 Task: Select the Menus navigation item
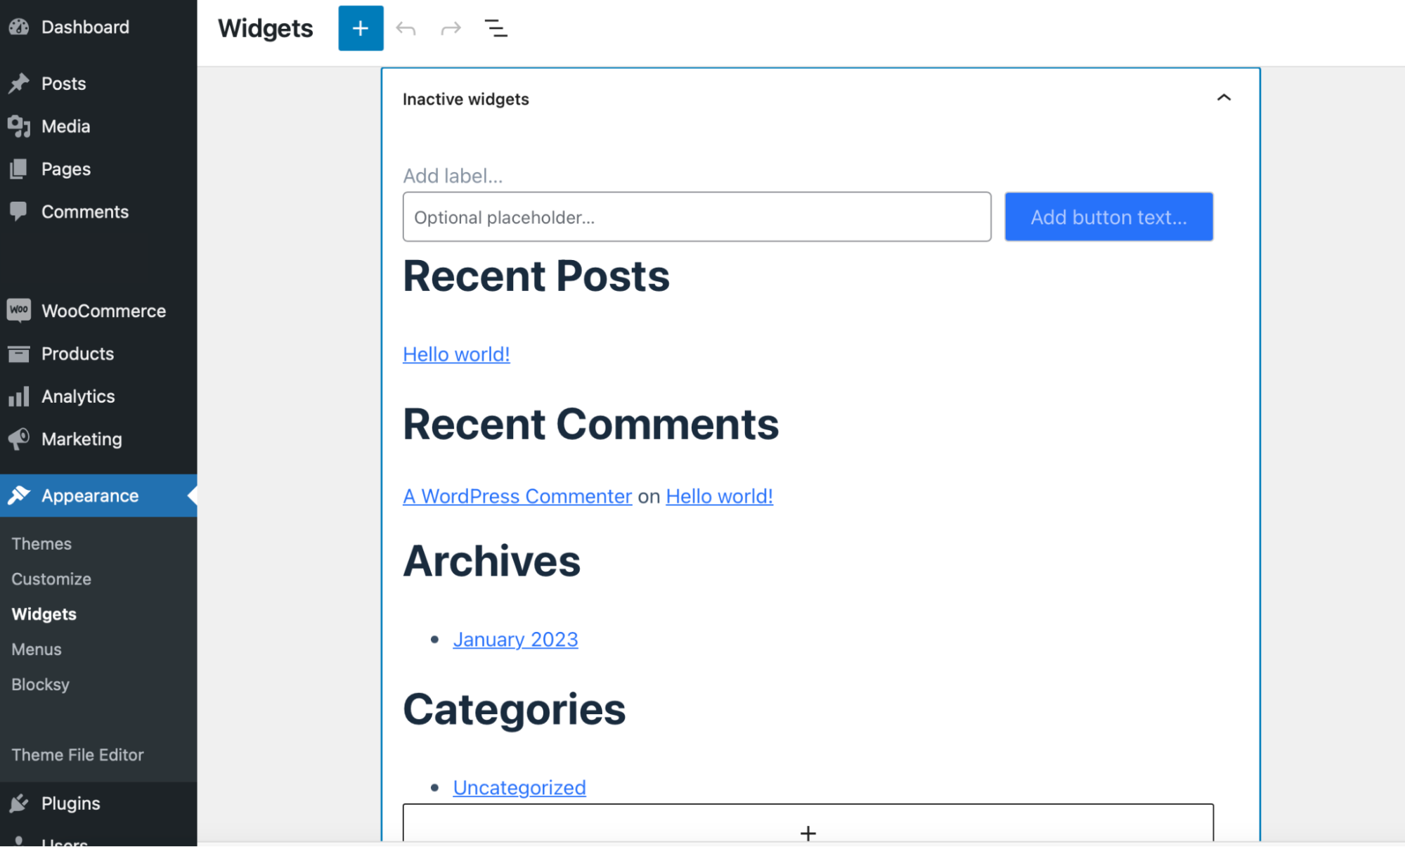point(36,648)
